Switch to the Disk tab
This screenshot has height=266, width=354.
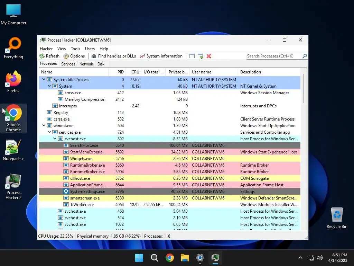101,64
